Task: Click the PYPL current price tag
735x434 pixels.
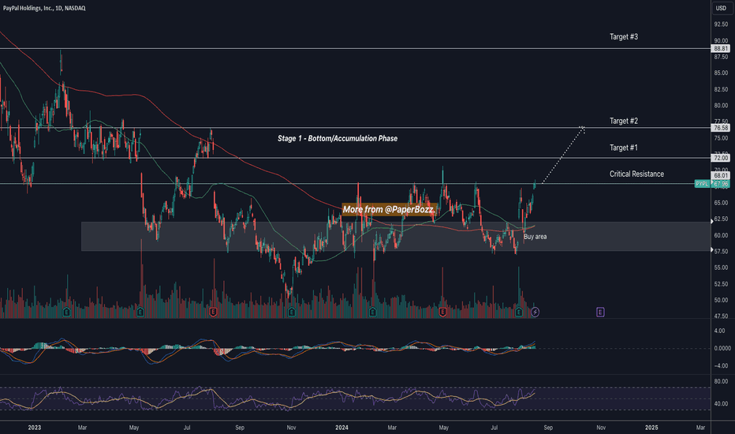Action: point(711,184)
